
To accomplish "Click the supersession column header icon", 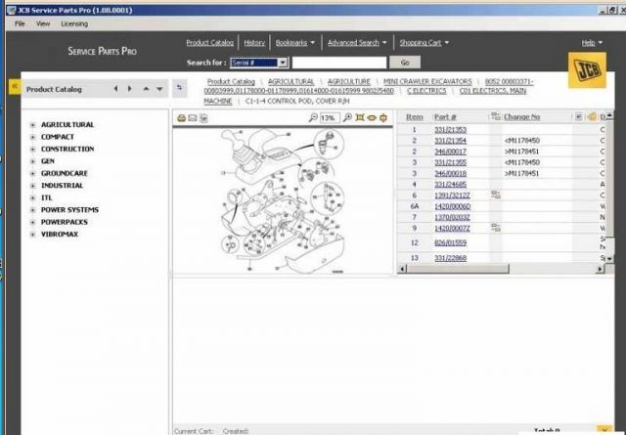I will tap(496, 116).
